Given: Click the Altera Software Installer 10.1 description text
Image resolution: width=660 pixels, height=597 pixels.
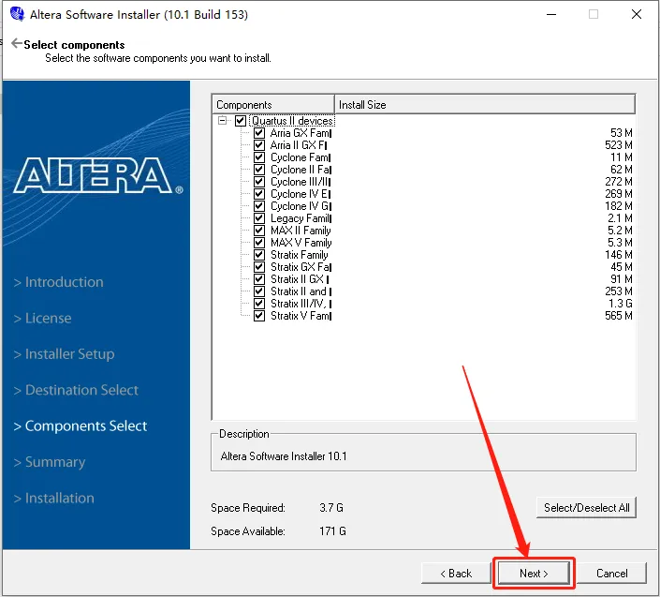Looking at the screenshot, I should click(284, 456).
